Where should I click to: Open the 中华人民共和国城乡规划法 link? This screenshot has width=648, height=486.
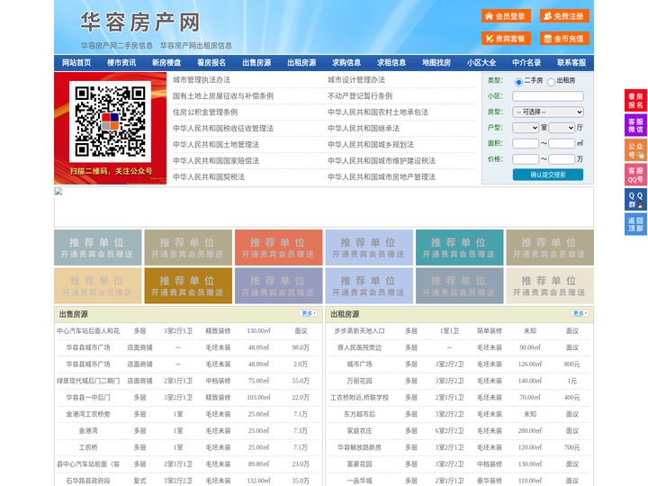[x=371, y=144]
